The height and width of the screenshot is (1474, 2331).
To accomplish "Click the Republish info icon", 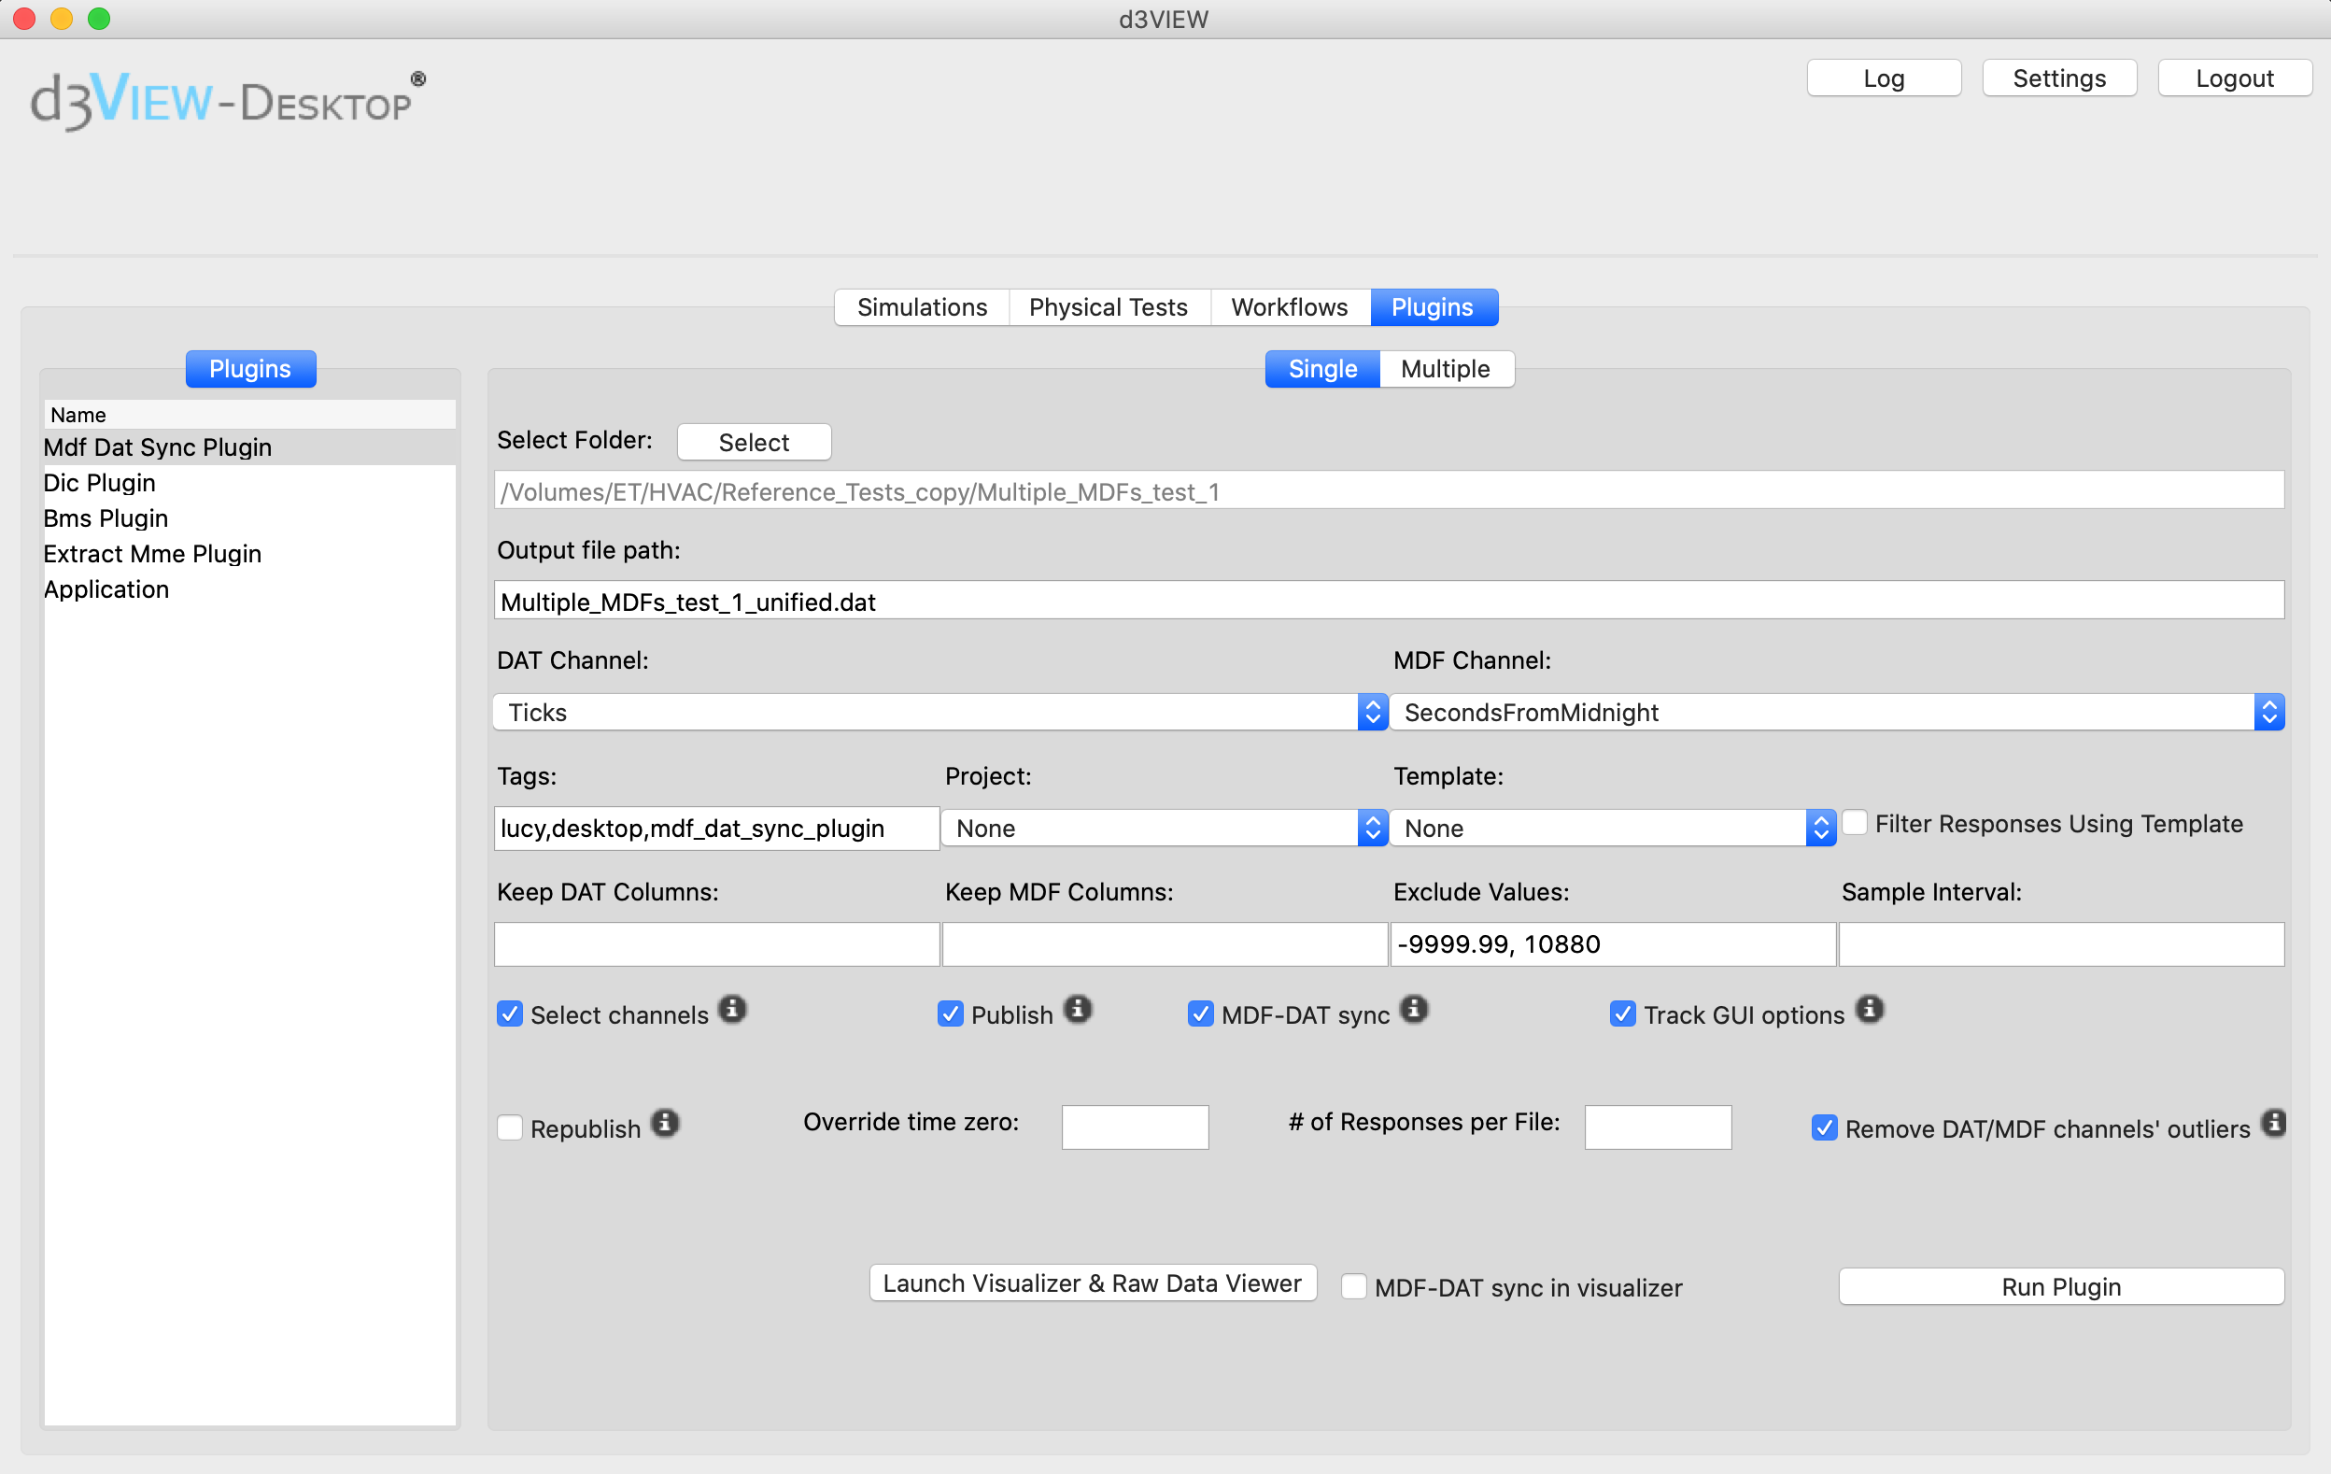I will 662,1123.
